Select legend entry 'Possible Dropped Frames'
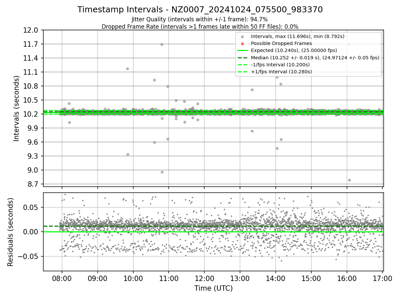This screenshot has width=400, height=300. (281, 43)
